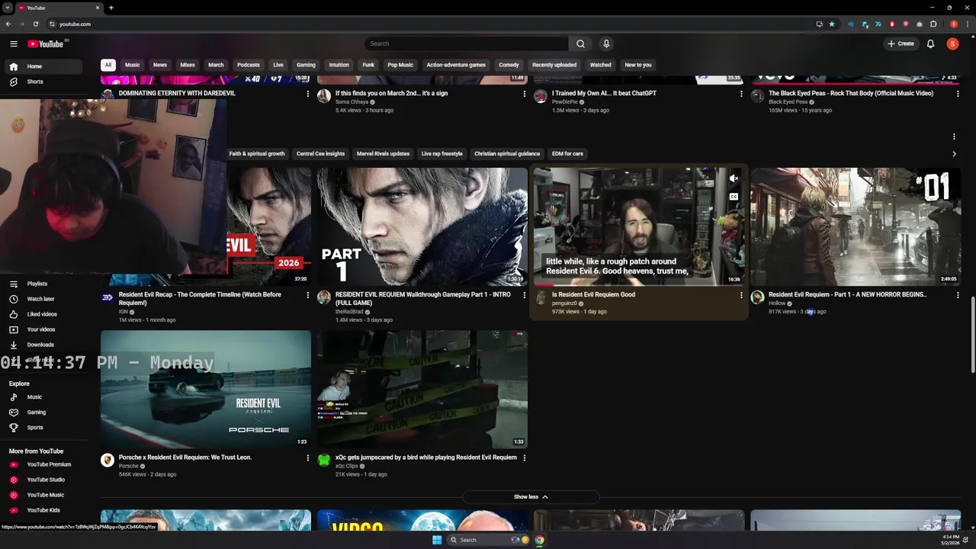Open xQc jumpscared by a bird video title
Viewport: 976px width, 549px height.
click(x=426, y=457)
